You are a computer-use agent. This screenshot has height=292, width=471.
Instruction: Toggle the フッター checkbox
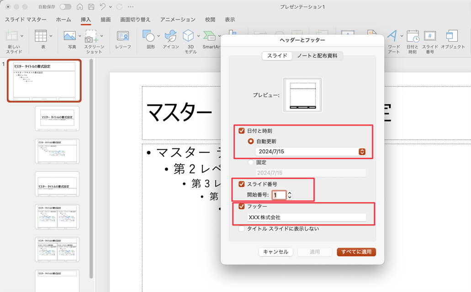point(242,207)
